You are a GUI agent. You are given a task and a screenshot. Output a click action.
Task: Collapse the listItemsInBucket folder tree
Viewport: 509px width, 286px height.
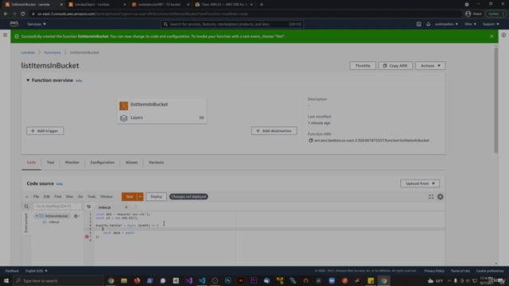37,216
